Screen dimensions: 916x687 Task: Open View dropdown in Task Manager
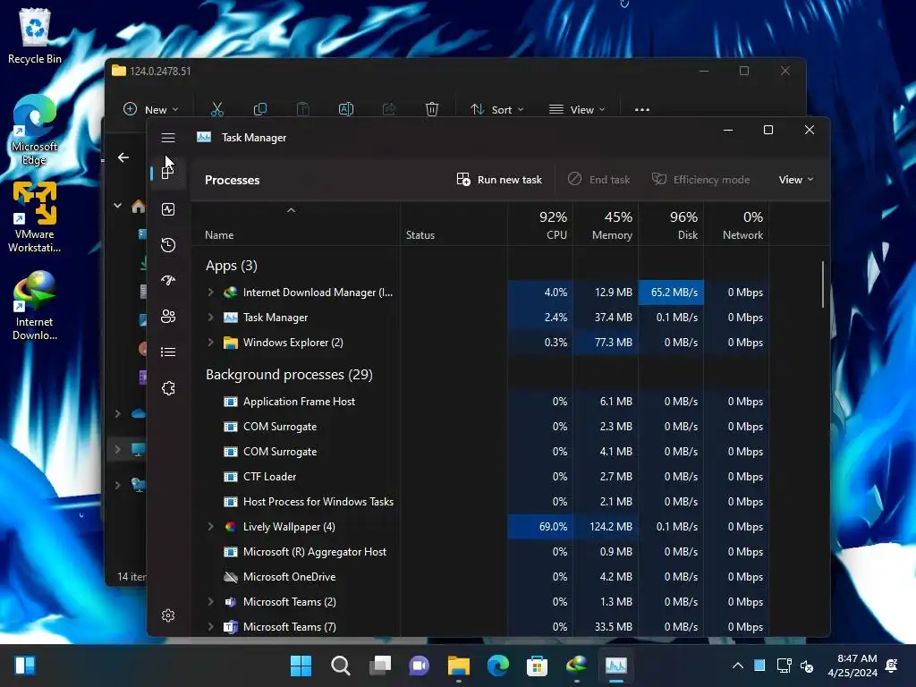(795, 179)
